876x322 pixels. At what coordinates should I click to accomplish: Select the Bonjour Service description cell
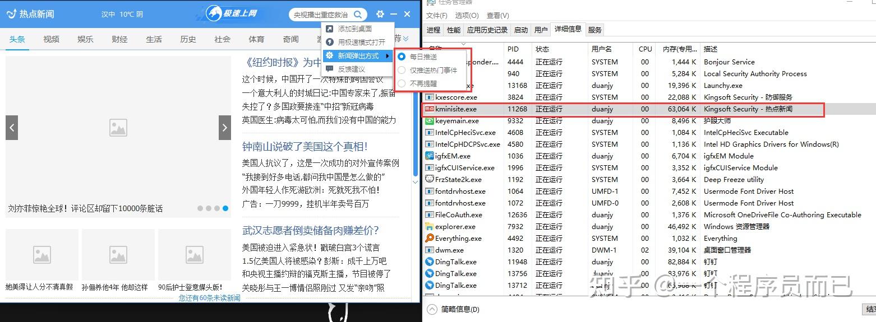tap(729, 62)
